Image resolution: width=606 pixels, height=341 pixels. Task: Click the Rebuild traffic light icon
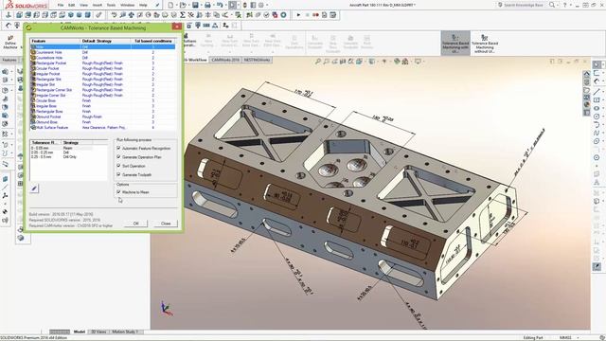click(244, 5)
